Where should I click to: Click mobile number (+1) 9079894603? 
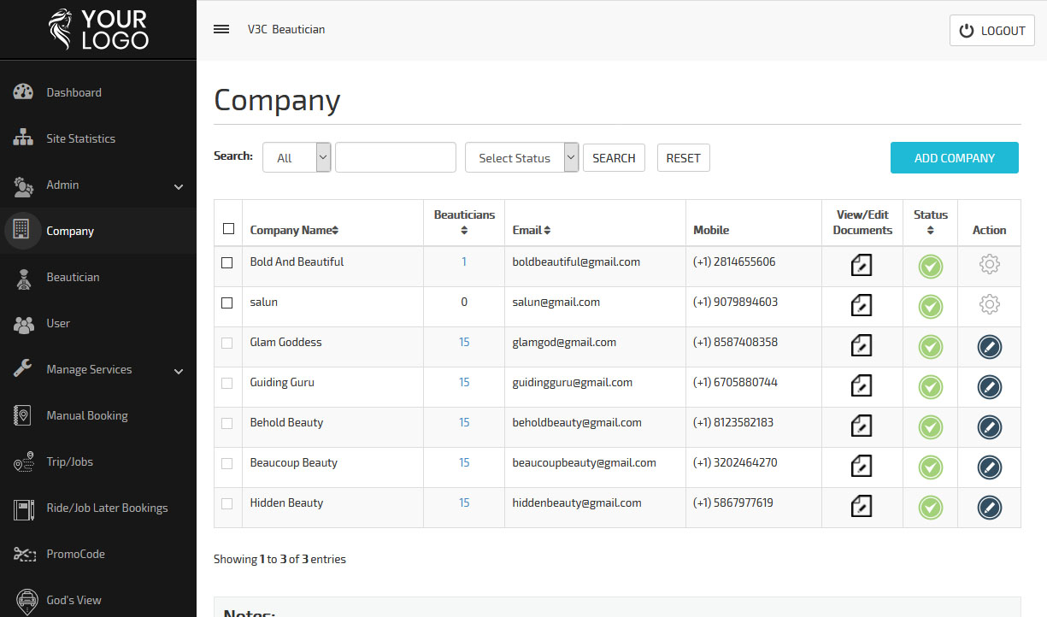735,302
